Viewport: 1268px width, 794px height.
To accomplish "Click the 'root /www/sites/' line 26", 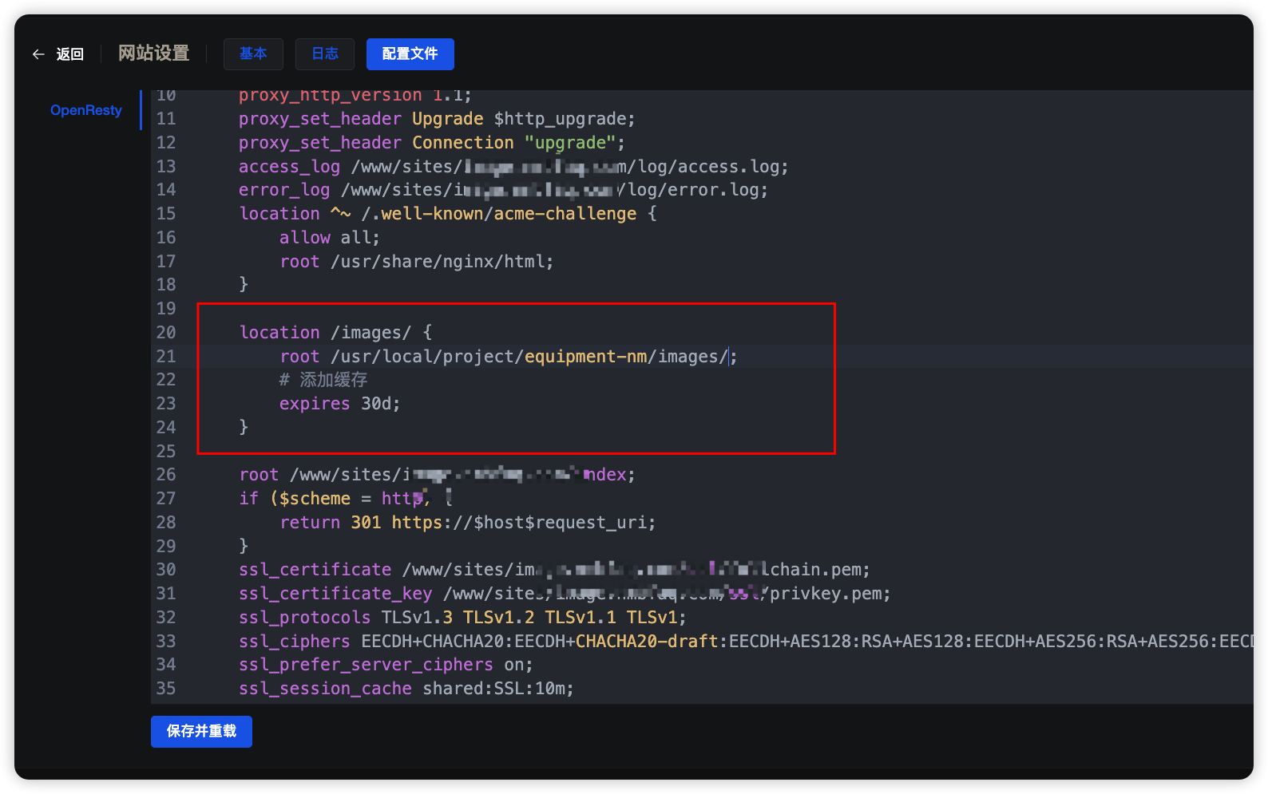I will (x=437, y=475).
